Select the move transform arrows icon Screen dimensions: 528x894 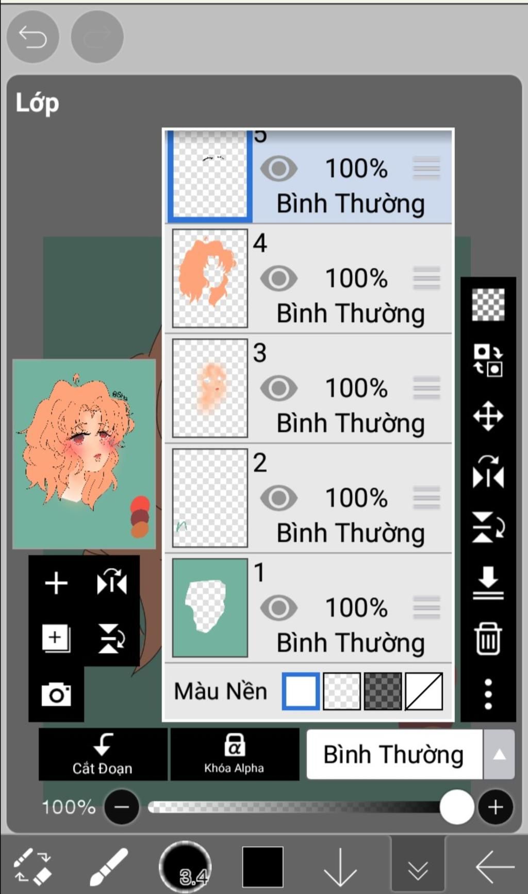(x=488, y=416)
